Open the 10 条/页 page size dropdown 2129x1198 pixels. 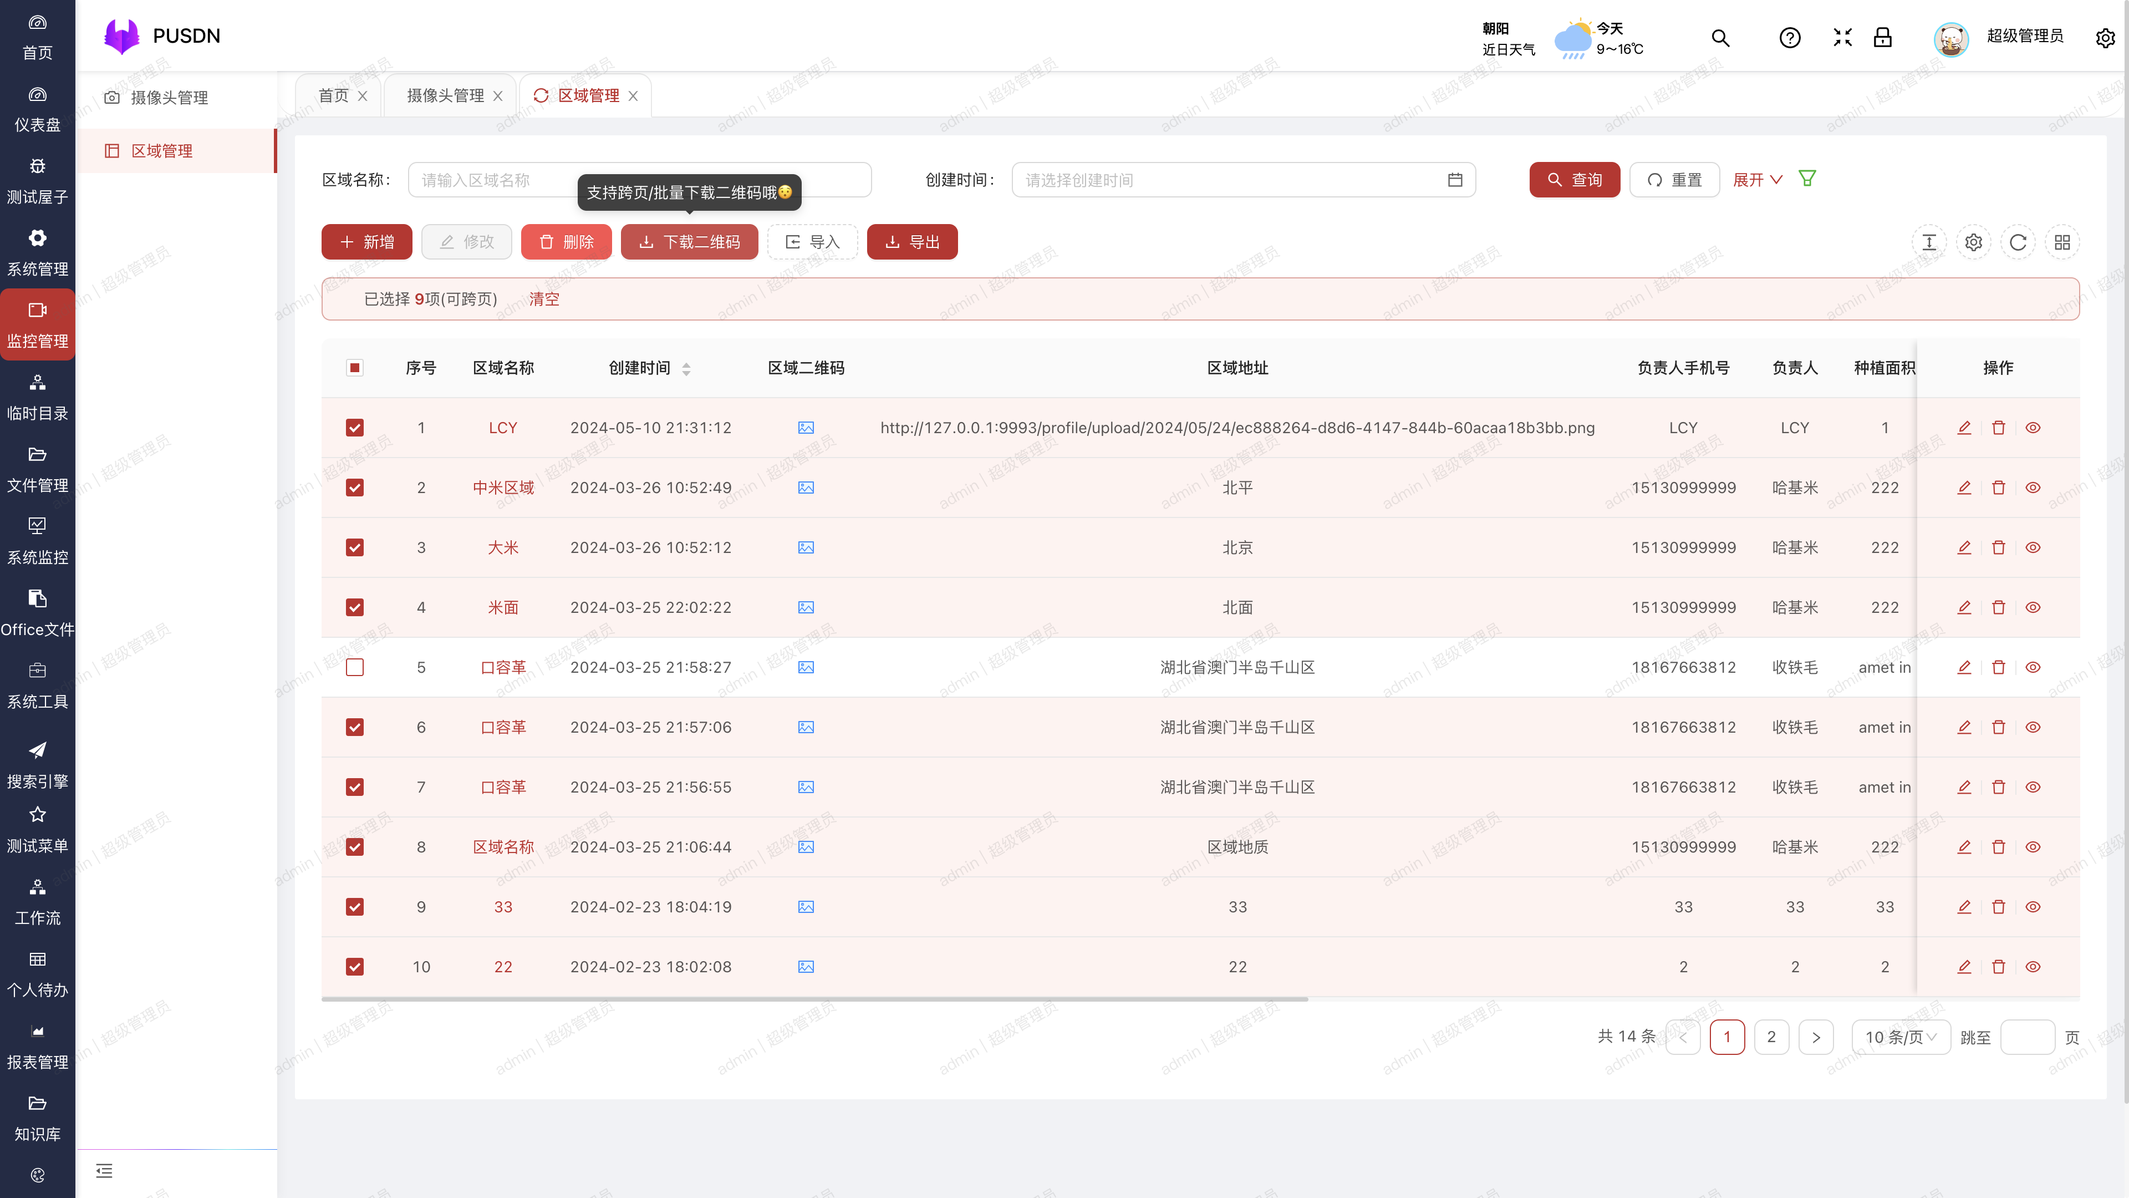1900,1037
